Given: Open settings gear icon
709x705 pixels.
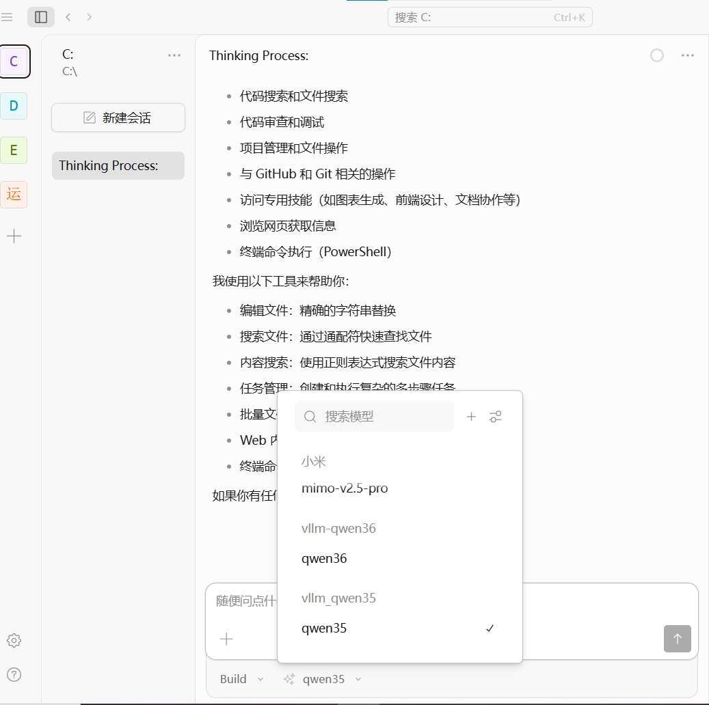Looking at the screenshot, I should click(14, 640).
